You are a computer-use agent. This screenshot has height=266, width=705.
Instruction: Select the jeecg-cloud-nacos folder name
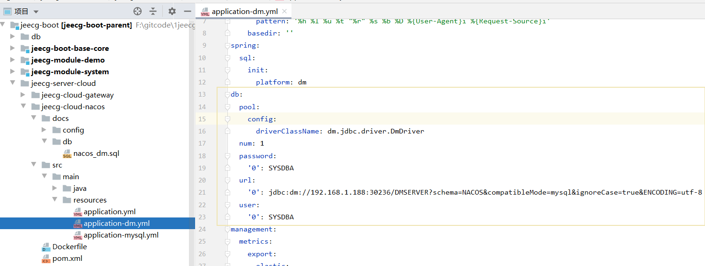point(73,107)
